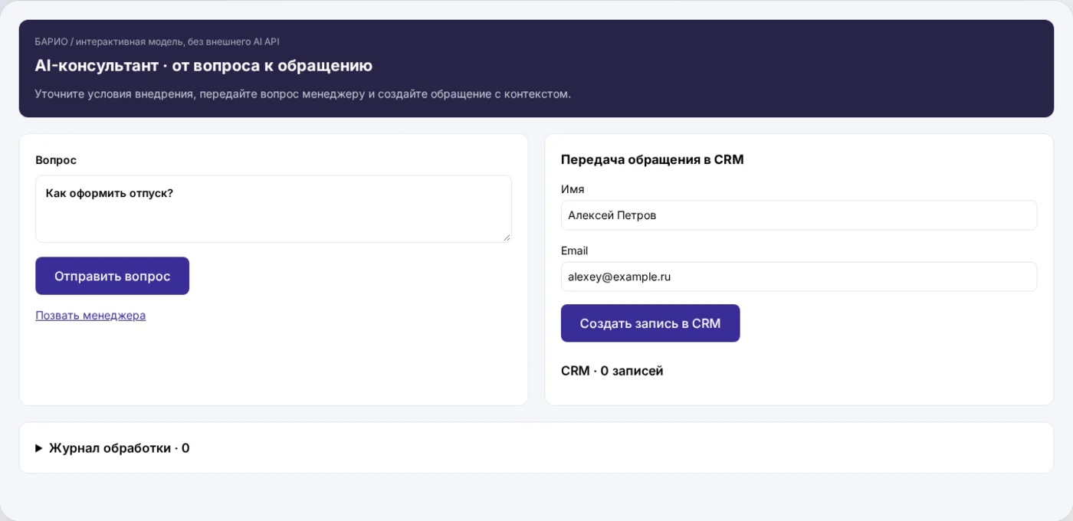This screenshot has width=1073, height=521.
Task: Click the 'Вопрос' label
Action: click(x=56, y=160)
